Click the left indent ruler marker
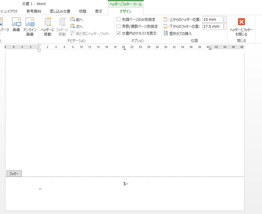This screenshot has height=214, width=262. (x=39, y=50)
